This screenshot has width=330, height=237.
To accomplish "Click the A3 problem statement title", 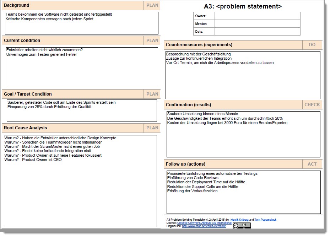I will coord(243,6).
